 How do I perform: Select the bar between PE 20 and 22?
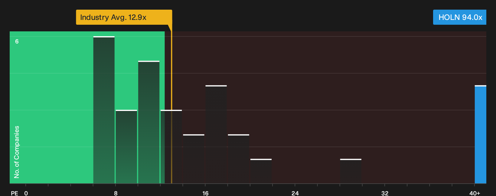tap(261, 171)
